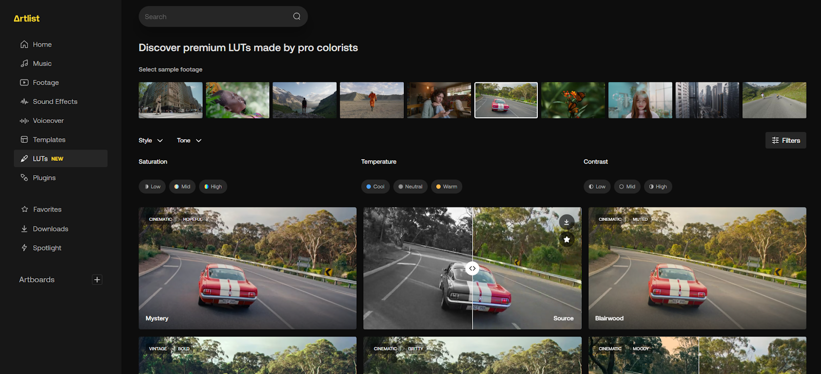Expand the Tone dropdown
This screenshot has height=374, width=821.
pyautogui.click(x=189, y=140)
